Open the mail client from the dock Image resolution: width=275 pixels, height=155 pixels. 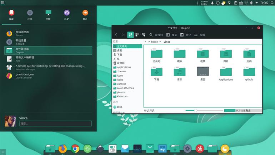[x=125, y=149]
